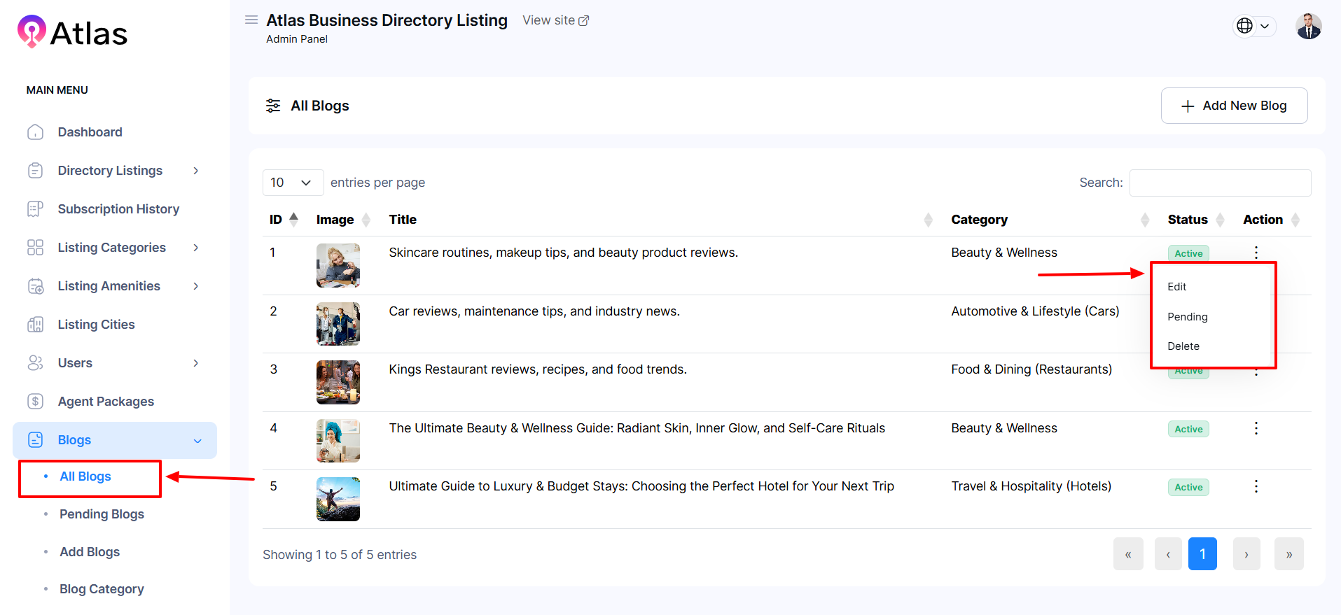Click the thumbnail image of blog 2
Viewport: 1341px width, 615px height.
(338, 324)
